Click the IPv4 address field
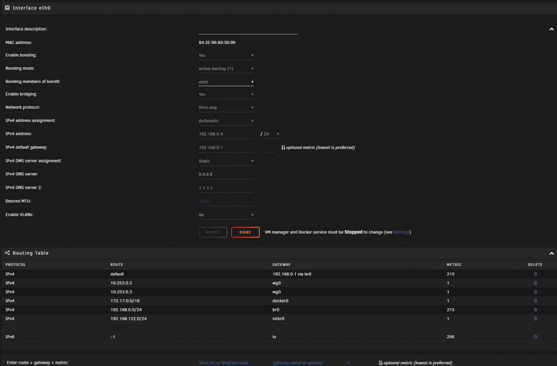 coord(226,134)
